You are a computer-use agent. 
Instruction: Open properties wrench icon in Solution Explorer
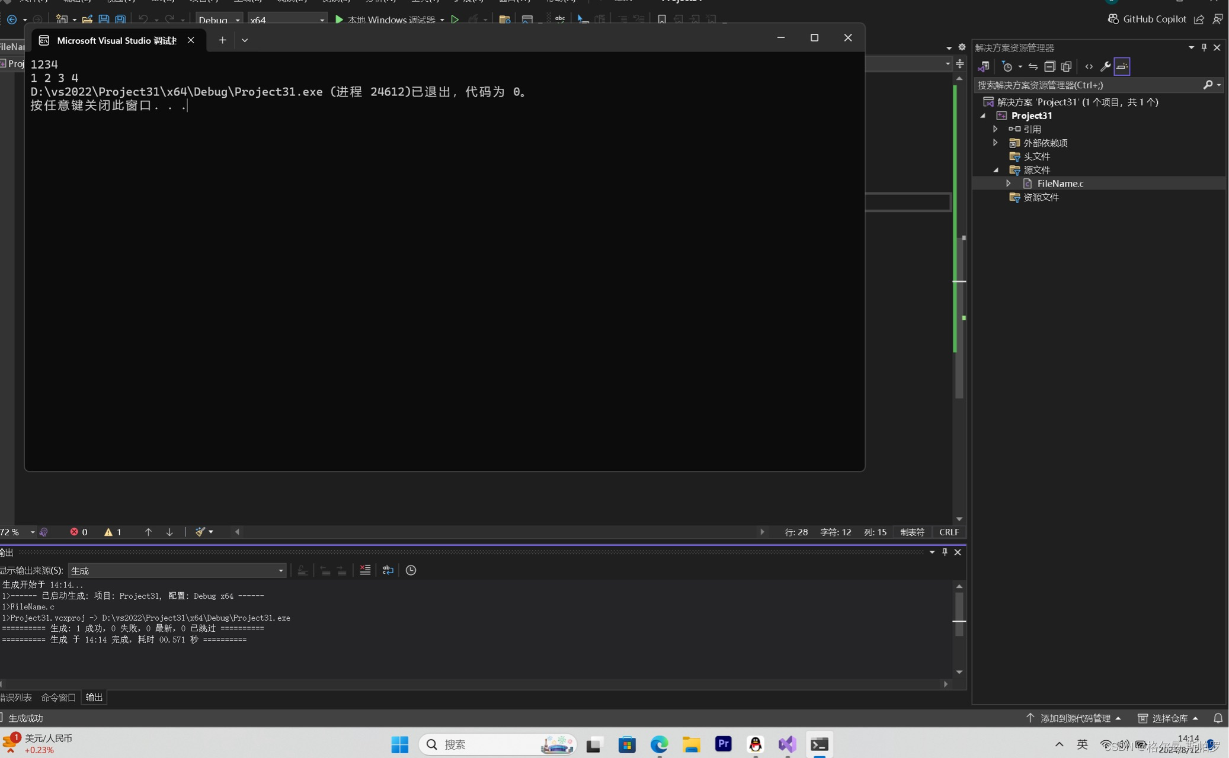point(1105,66)
